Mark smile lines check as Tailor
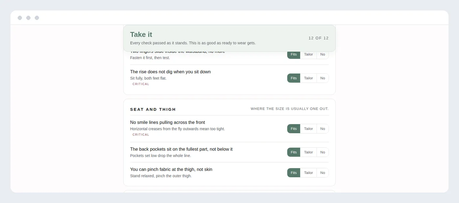 pos(309,129)
